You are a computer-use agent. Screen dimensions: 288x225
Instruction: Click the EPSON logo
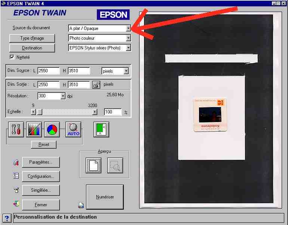[x=113, y=15]
